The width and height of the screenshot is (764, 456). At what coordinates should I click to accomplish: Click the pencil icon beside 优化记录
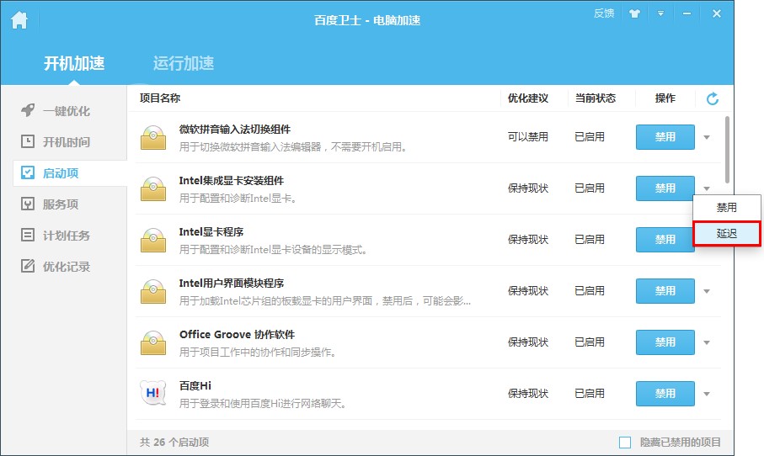[x=28, y=266]
